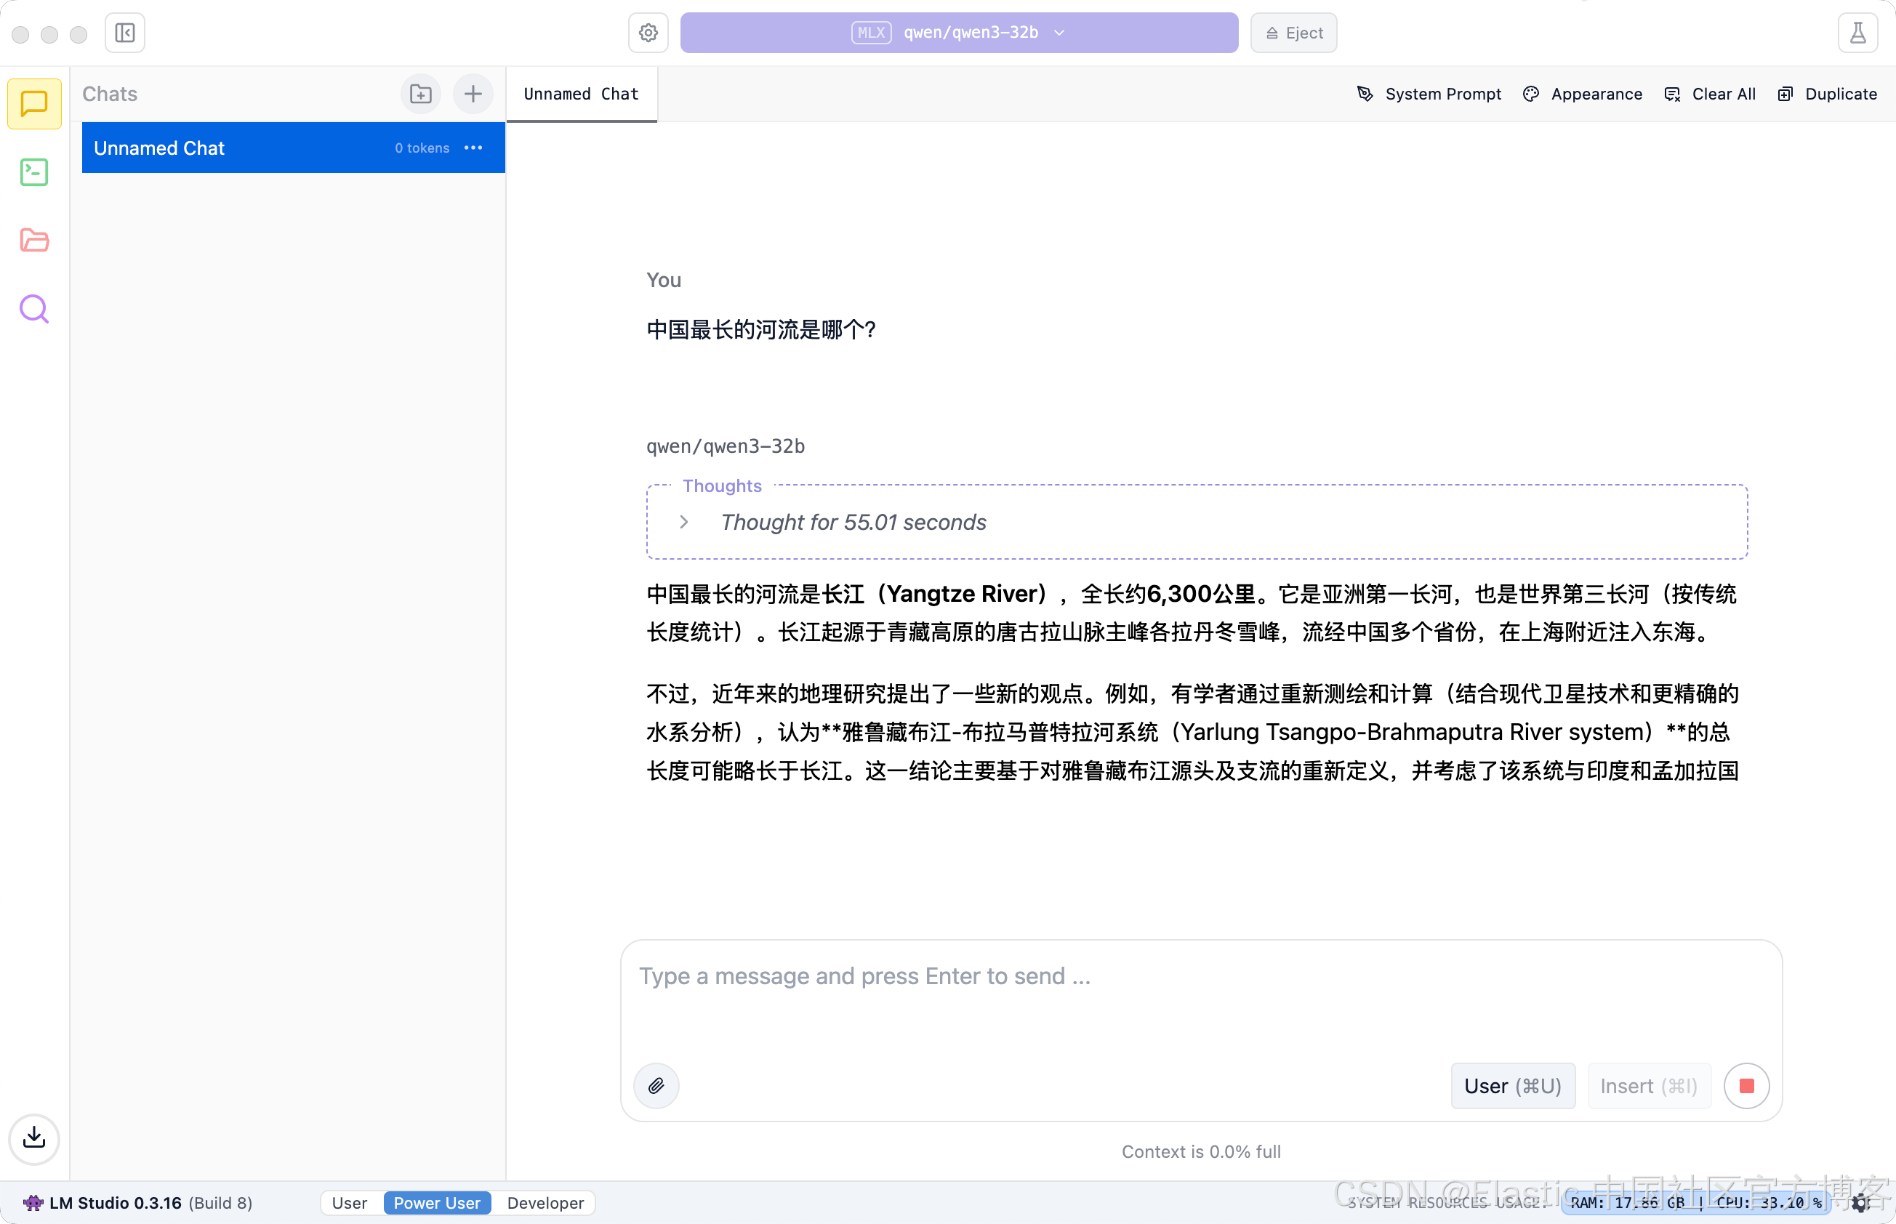Toggle the sidebar collapse icon
This screenshot has height=1224, width=1896.
[x=125, y=33]
